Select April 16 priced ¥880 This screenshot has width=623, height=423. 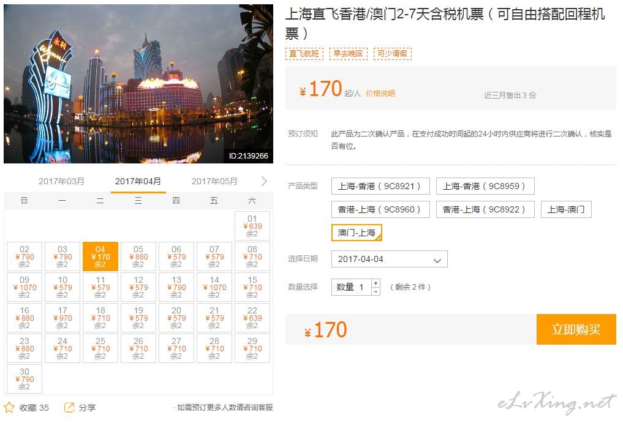[25, 318]
